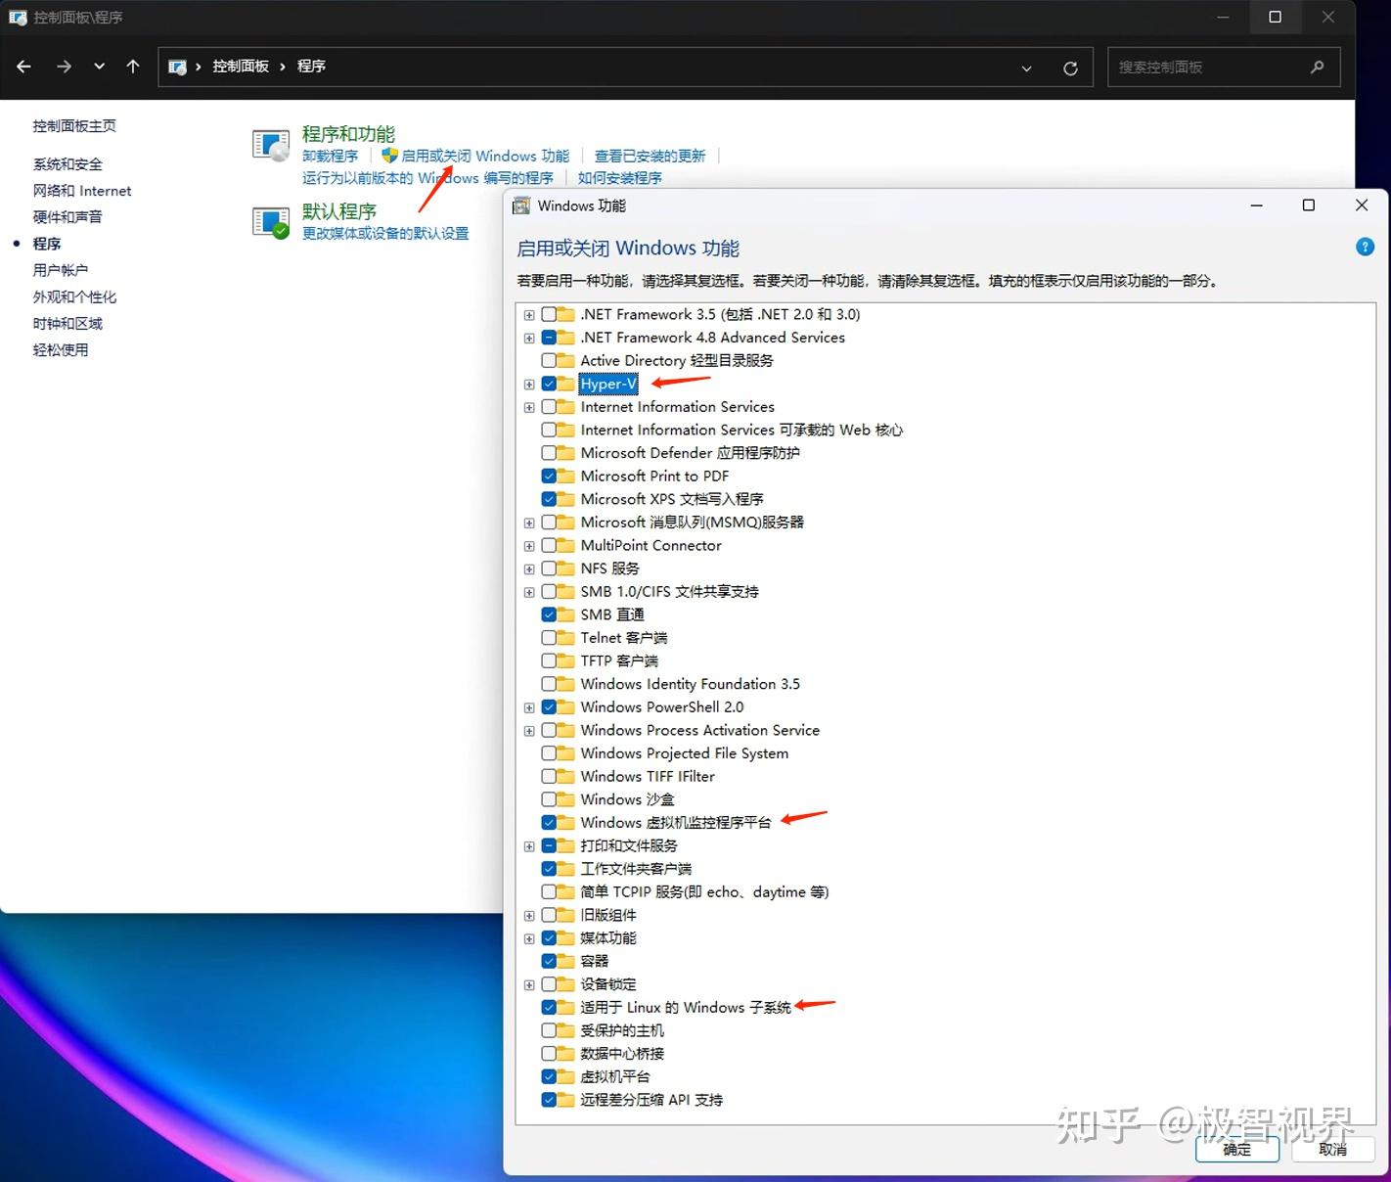Open the 控制面板 breadcrumb item
This screenshot has height=1182, width=1391.
pyautogui.click(x=241, y=66)
